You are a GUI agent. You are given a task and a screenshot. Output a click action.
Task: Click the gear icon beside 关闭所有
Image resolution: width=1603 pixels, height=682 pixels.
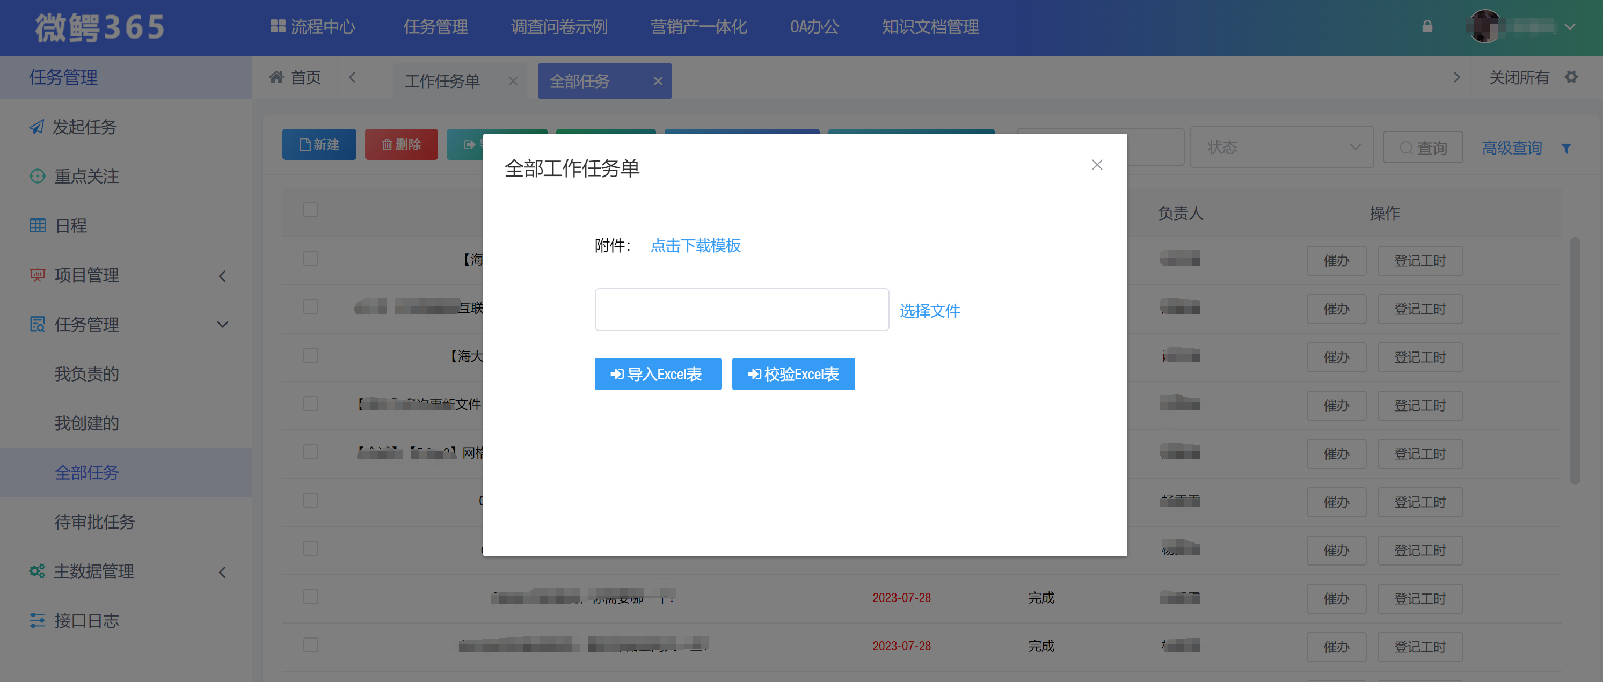1571,77
